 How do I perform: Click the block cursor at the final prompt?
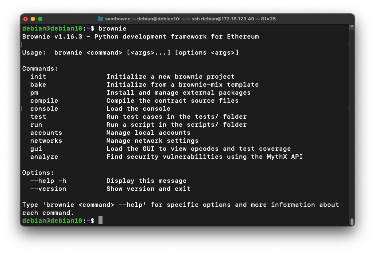tap(100, 221)
